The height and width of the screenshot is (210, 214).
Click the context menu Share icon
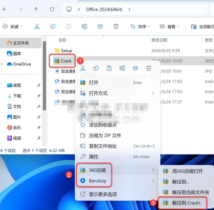[135, 68]
